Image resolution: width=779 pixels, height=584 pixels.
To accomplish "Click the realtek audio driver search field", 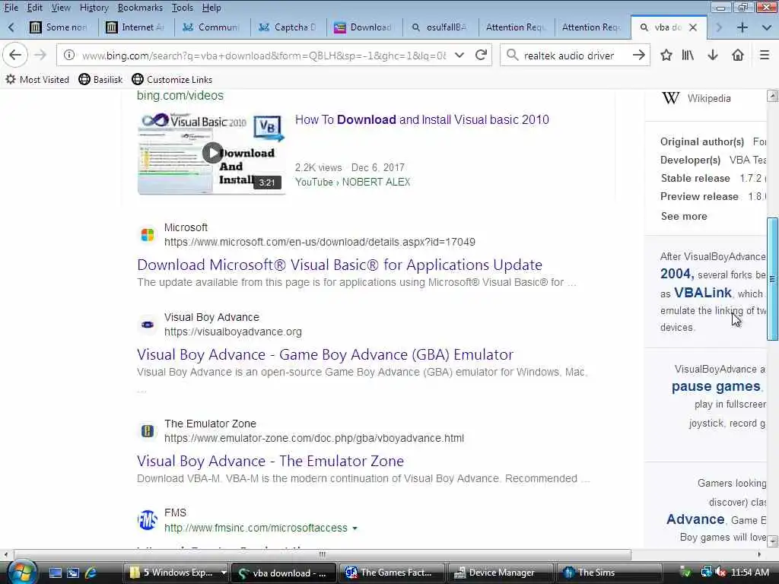I will tap(574, 55).
